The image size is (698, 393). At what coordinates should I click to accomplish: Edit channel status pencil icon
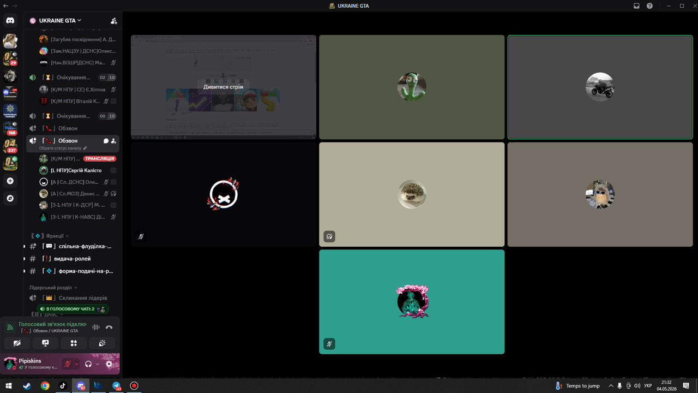(x=85, y=148)
